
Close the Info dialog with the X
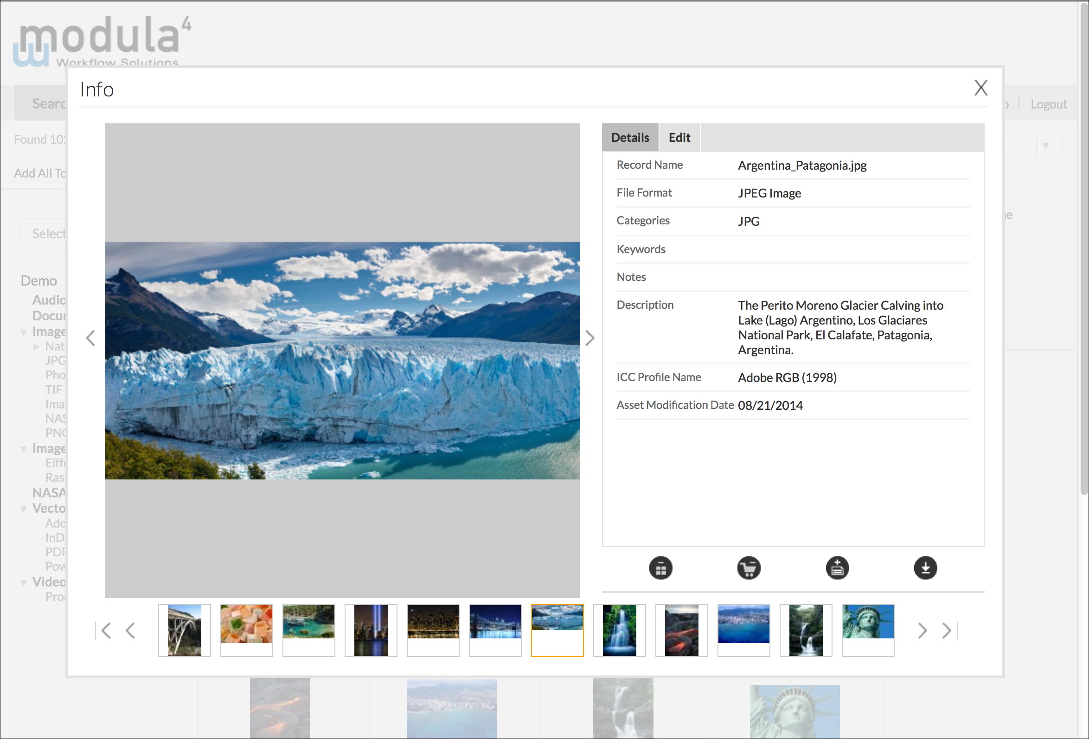pyautogui.click(x=980, y=88)
